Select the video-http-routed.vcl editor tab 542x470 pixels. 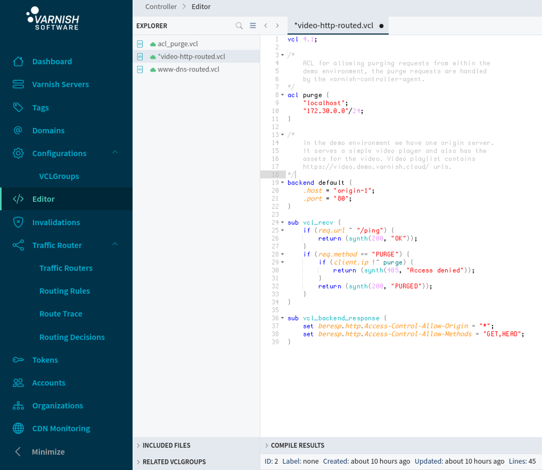tap(334, 26)
